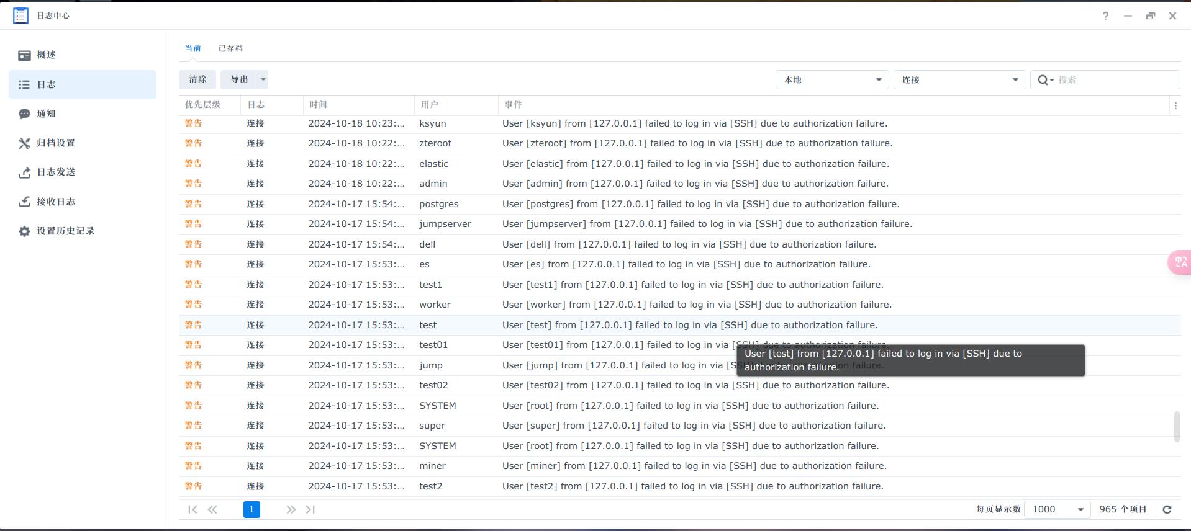Expand the 导出 dropdown arrow
This screenshot has height=531, width=1191.
(263, 79)
